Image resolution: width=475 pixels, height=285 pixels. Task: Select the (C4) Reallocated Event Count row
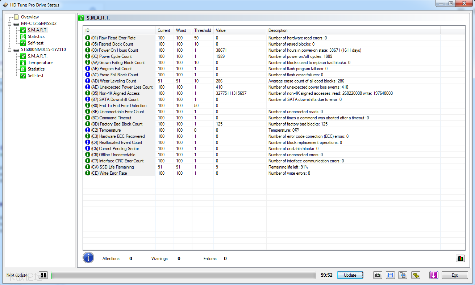tap(274, 142)
